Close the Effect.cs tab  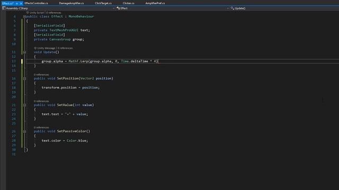pos(21,4)
